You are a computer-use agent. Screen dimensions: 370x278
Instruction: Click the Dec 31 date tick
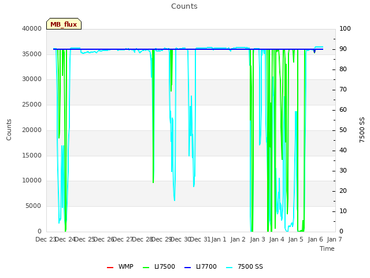tap(200, 239)
